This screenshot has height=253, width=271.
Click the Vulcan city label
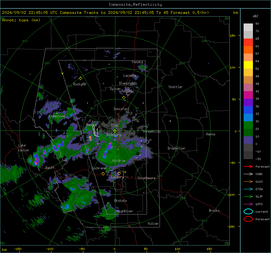[153, 224]
